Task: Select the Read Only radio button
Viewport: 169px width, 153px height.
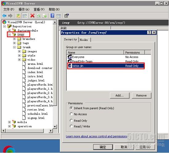Action: click(71, 120)
